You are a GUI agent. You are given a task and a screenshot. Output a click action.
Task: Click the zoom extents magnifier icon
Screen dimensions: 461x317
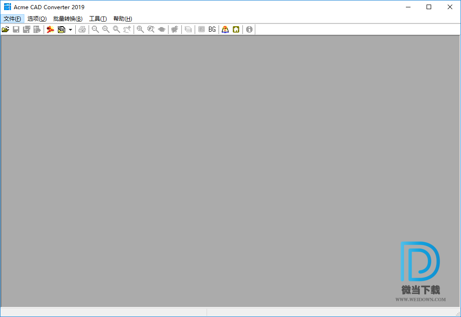tap(140, 29)
